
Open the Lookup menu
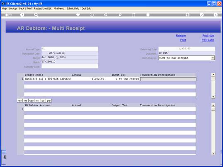pyautogui.click(x=13, y=9)
